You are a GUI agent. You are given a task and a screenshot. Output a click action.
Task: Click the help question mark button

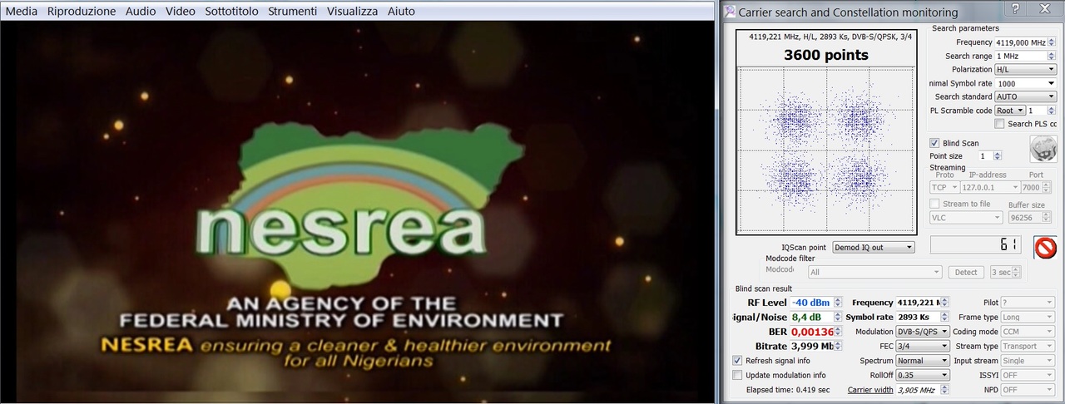tap(1015, 9)
